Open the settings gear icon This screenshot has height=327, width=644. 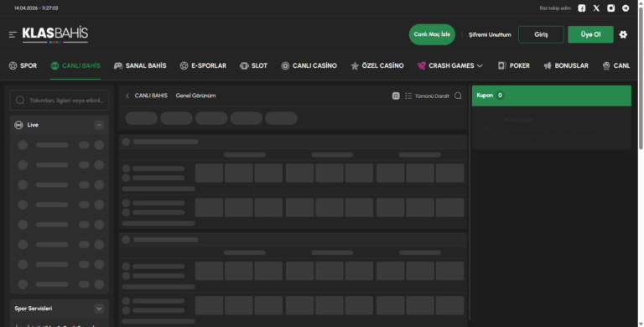click(623, 34)
